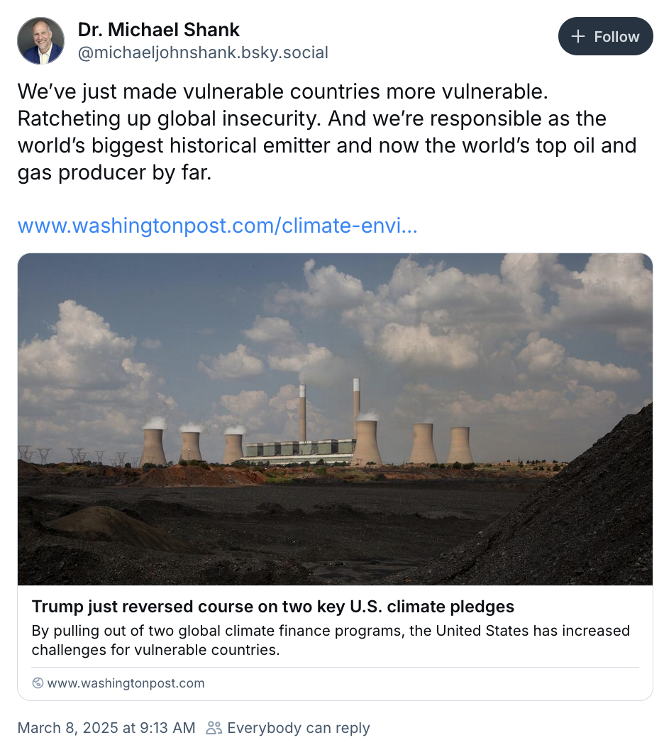This screenshot has height=745, width=664.
Task: Open the Dr. Michael Shank display name
Action: [159, 30]
